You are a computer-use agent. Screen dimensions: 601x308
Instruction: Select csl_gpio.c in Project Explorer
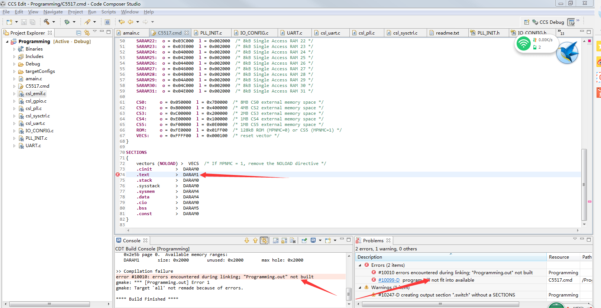click(x=36, y=101)
